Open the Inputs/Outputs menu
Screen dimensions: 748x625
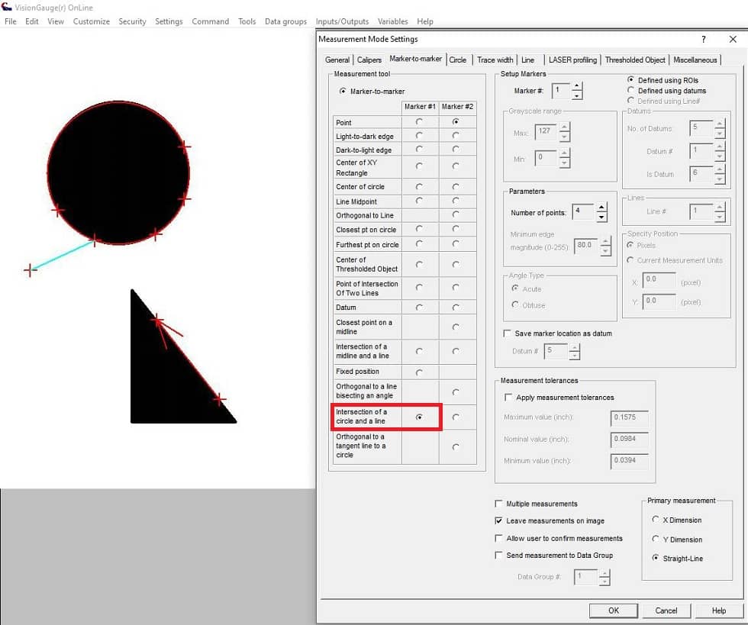(x=342, y=21)
